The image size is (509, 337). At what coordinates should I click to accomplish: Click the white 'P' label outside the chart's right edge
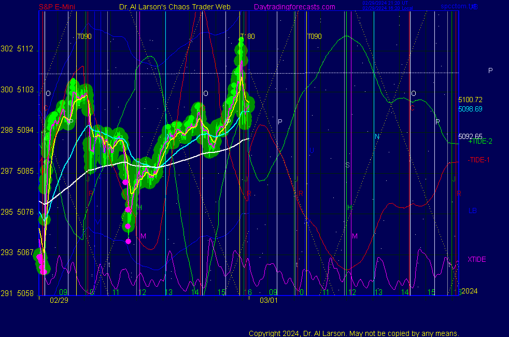tap(490, 71)
